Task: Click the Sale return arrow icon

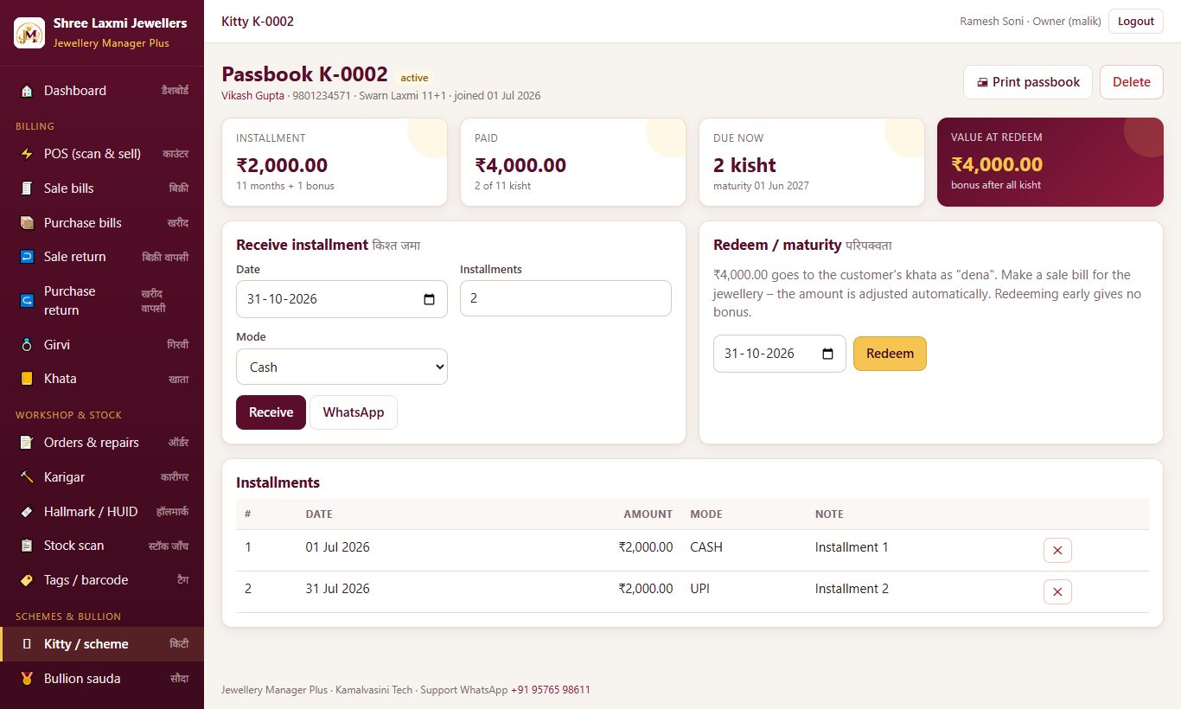Action: [x=27, y=257]
